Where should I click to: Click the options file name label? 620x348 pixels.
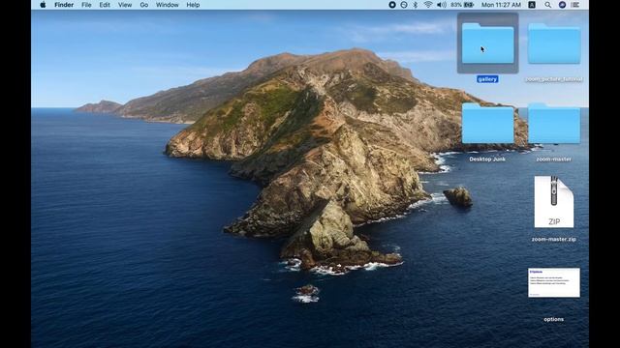(x=553, y=319)
